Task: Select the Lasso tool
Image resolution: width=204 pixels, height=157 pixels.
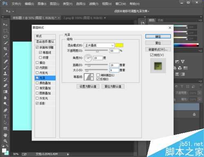Action: pyautogui.click(x=5, y=37)
